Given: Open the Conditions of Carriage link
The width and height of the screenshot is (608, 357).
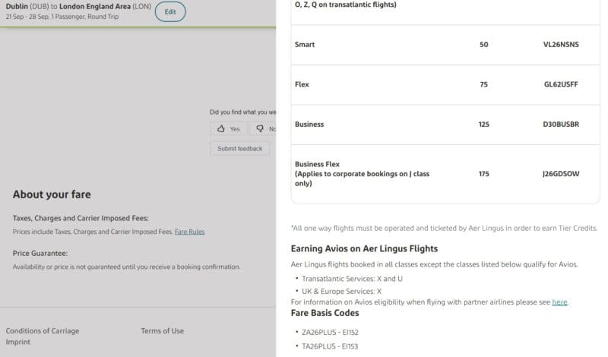Looking at the screenshot, I should click(x=43, y=331).
